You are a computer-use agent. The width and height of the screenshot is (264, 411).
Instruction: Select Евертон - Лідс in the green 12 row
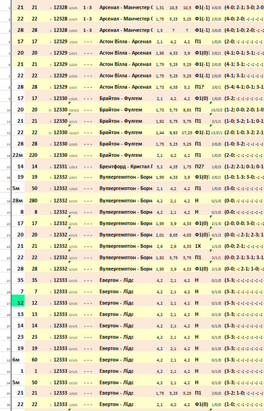[117, 303]
